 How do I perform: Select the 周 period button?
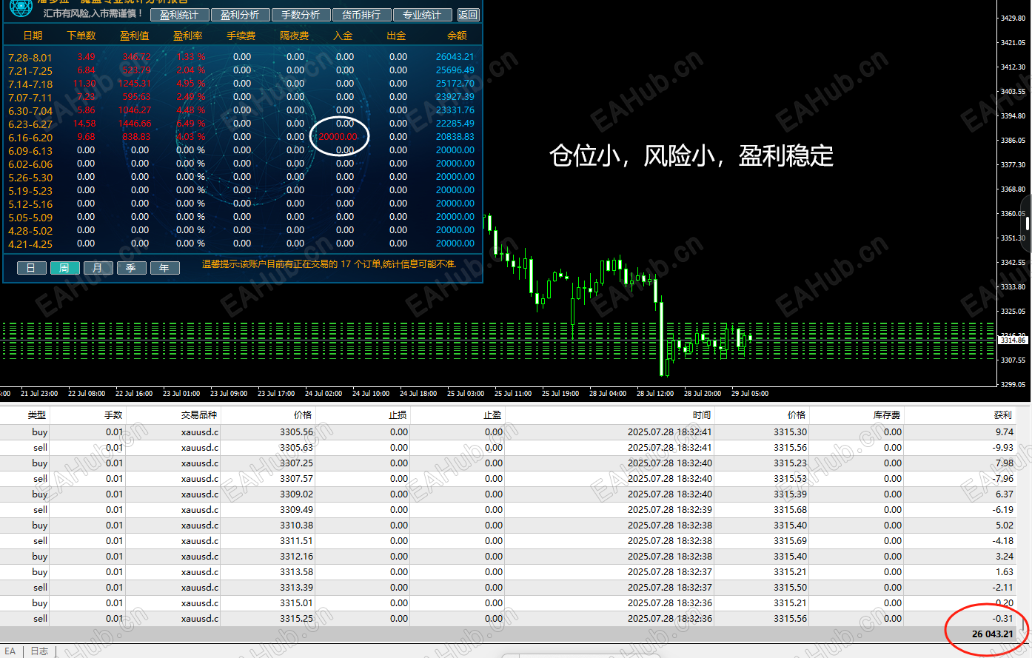coord(64,268)
